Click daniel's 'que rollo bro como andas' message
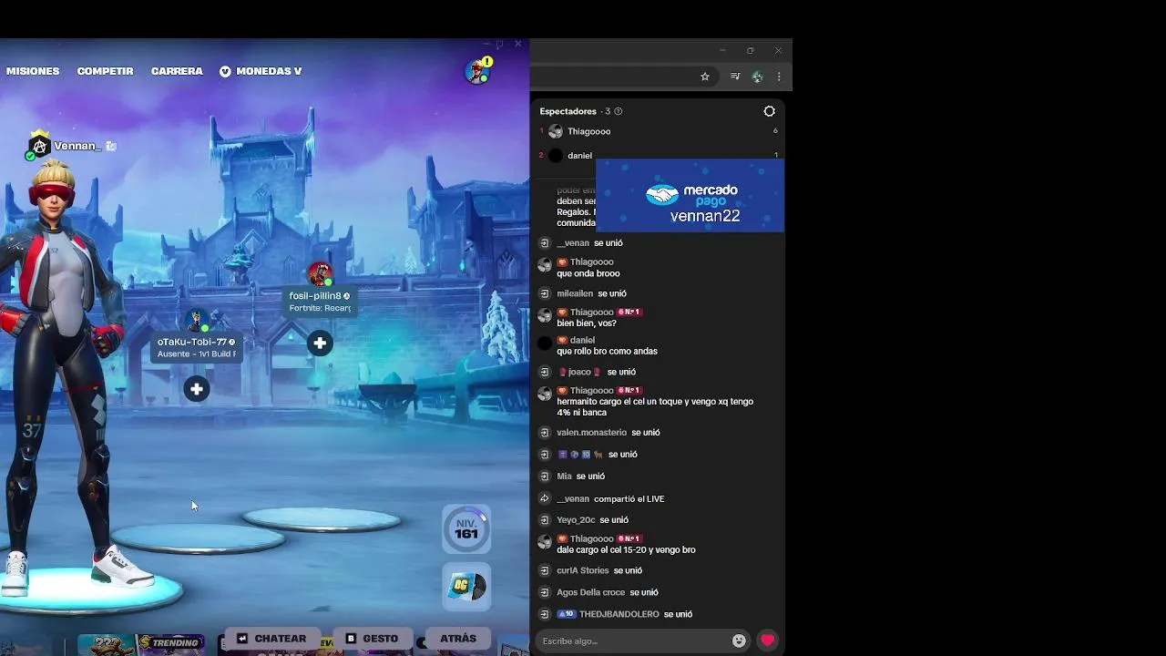1166x656 pixels. click(x=607, y=351)
